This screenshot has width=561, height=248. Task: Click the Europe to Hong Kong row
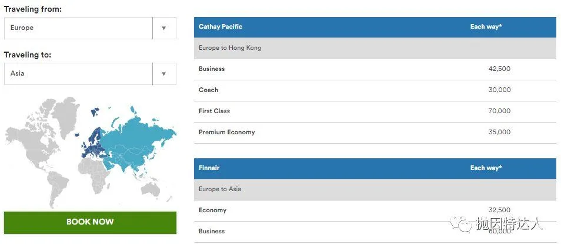(375, 48)
